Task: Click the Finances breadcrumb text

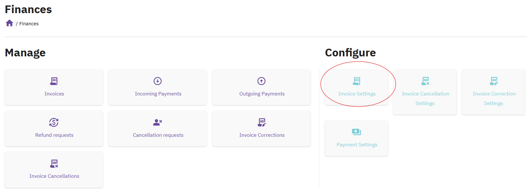Action: point(29,24)
